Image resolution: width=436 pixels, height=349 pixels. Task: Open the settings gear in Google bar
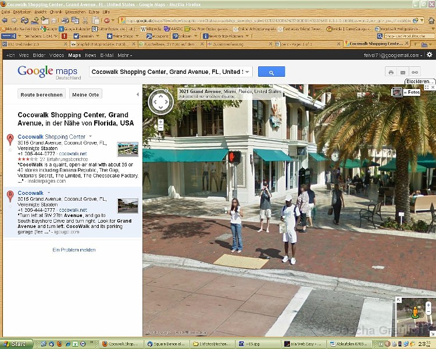pos(429,55)
